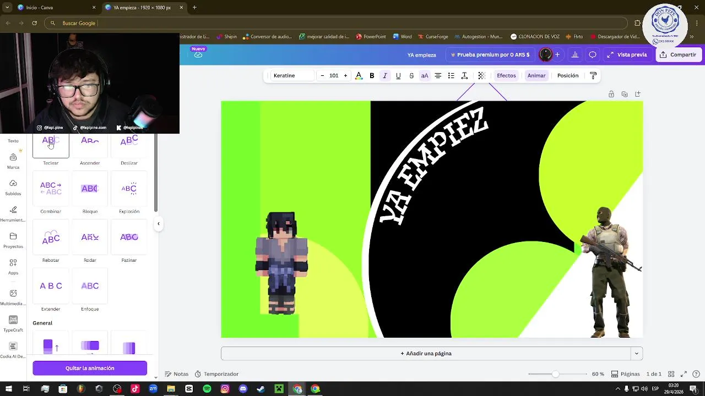Lock the page using padlock icon
The image size is (705, 396).
(611, 94)
